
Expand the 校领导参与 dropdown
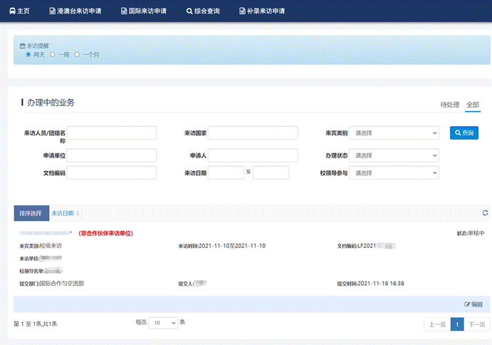click(394, 172)
